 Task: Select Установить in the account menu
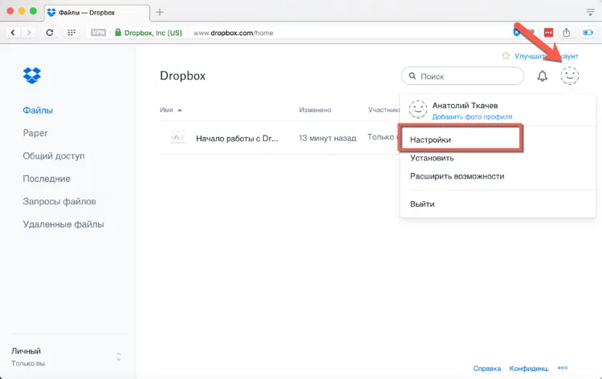click(x=432, y=158)
